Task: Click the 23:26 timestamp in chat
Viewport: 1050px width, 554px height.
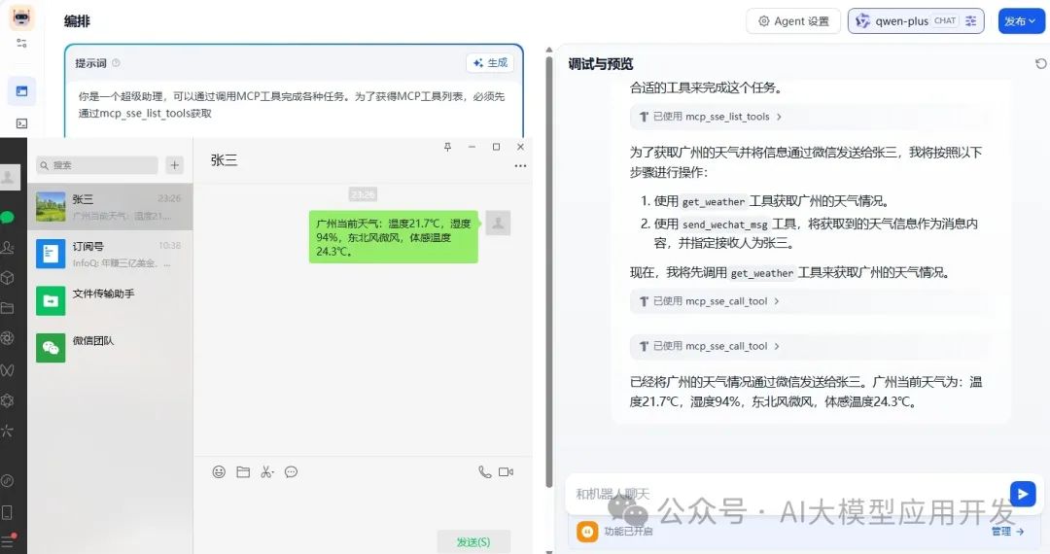Action: (363, 194)
